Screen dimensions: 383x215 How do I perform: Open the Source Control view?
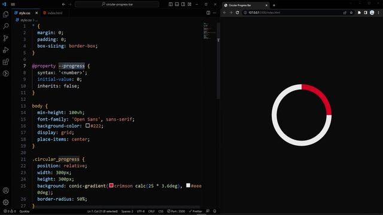pos(5,38)
